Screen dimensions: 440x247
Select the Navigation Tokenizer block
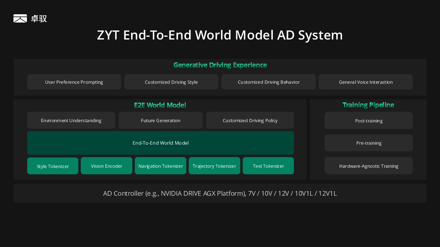[x=161, y=166]
